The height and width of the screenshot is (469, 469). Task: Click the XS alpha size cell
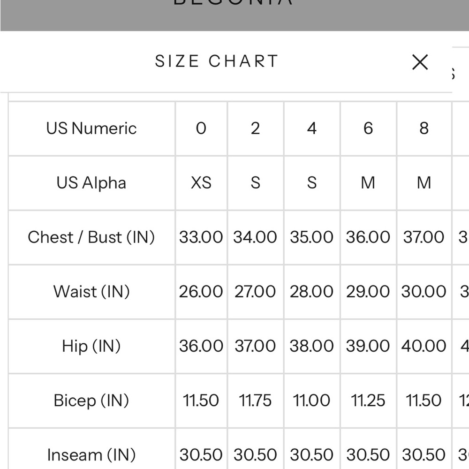(x=201, y=183)
